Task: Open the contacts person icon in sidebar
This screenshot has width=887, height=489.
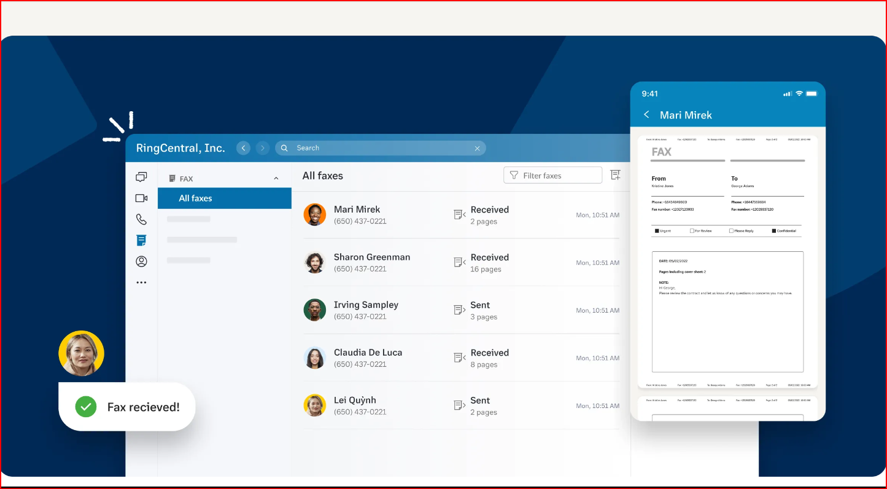Action: pos(141,261)
